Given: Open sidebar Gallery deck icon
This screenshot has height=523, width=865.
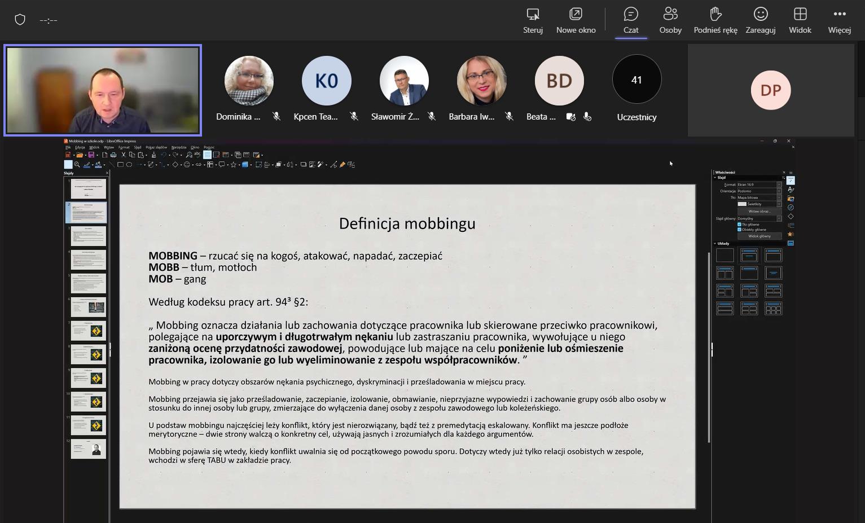Looking at the screenshot, I should click(791, 199).
